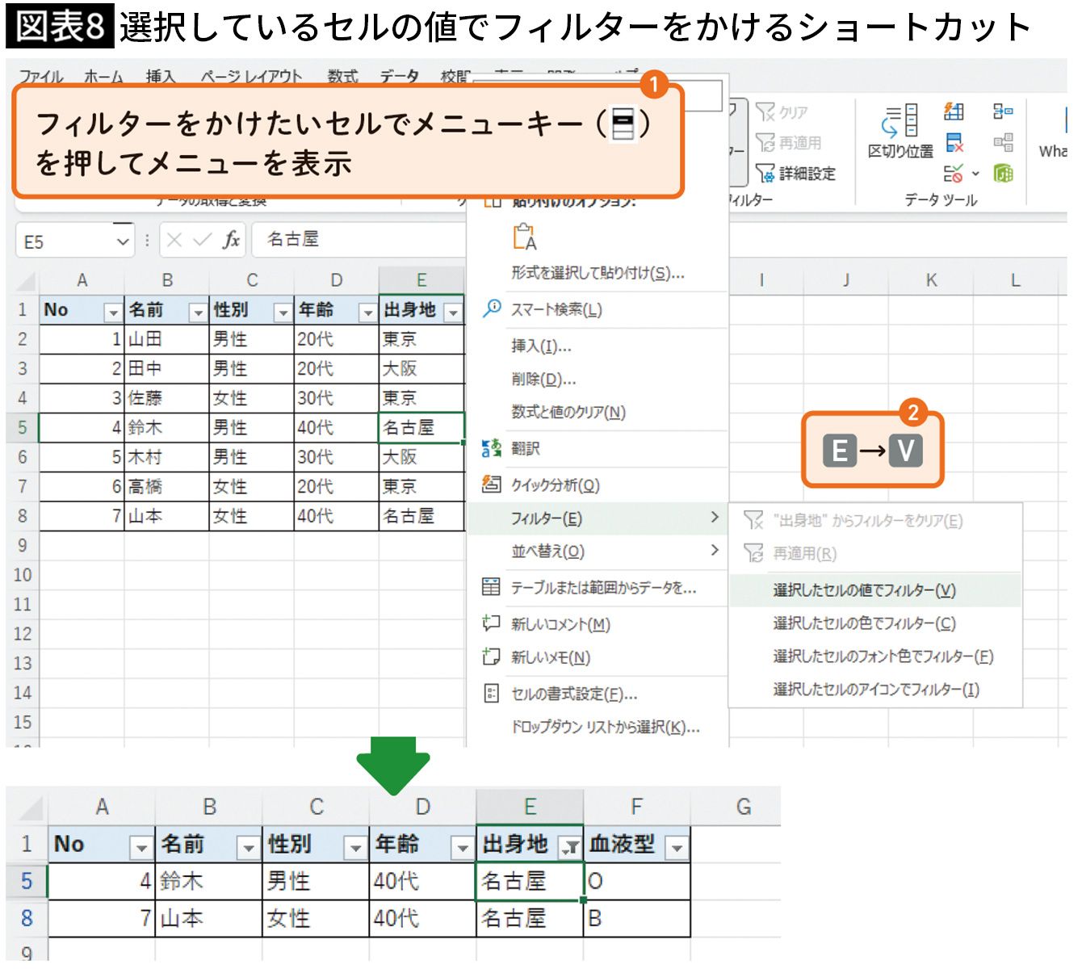Click the paste option clipboard icon

click(x=524, y=237)
